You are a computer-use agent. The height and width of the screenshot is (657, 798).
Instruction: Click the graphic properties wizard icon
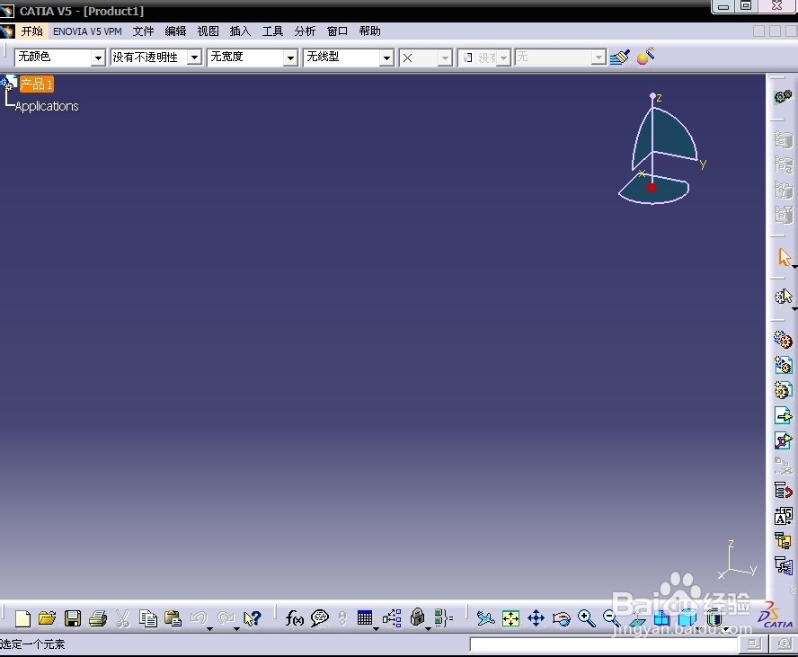click(x=645, y=56)
